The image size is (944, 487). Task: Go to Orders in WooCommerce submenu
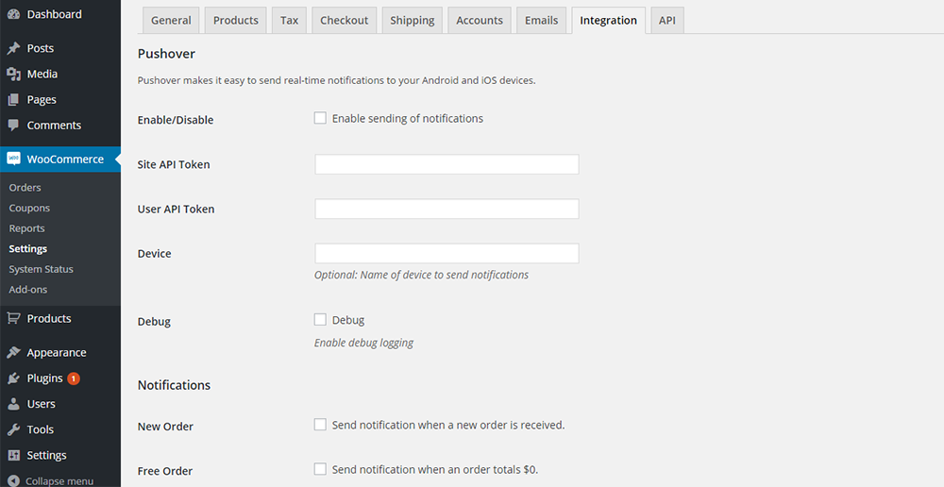coord(25,187)
